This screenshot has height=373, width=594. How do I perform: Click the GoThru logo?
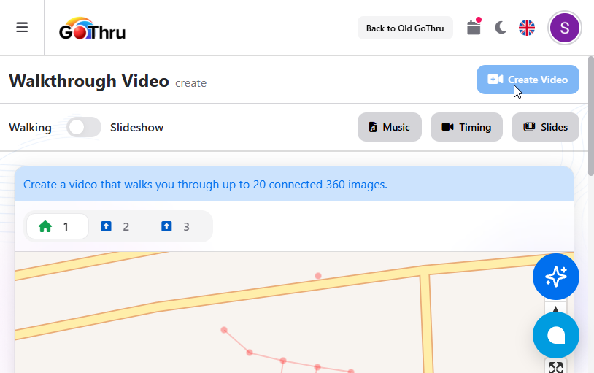tap(92, 29)
